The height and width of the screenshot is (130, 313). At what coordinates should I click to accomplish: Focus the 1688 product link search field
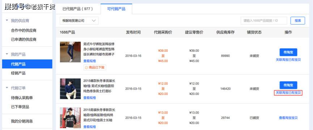(264, 21)
